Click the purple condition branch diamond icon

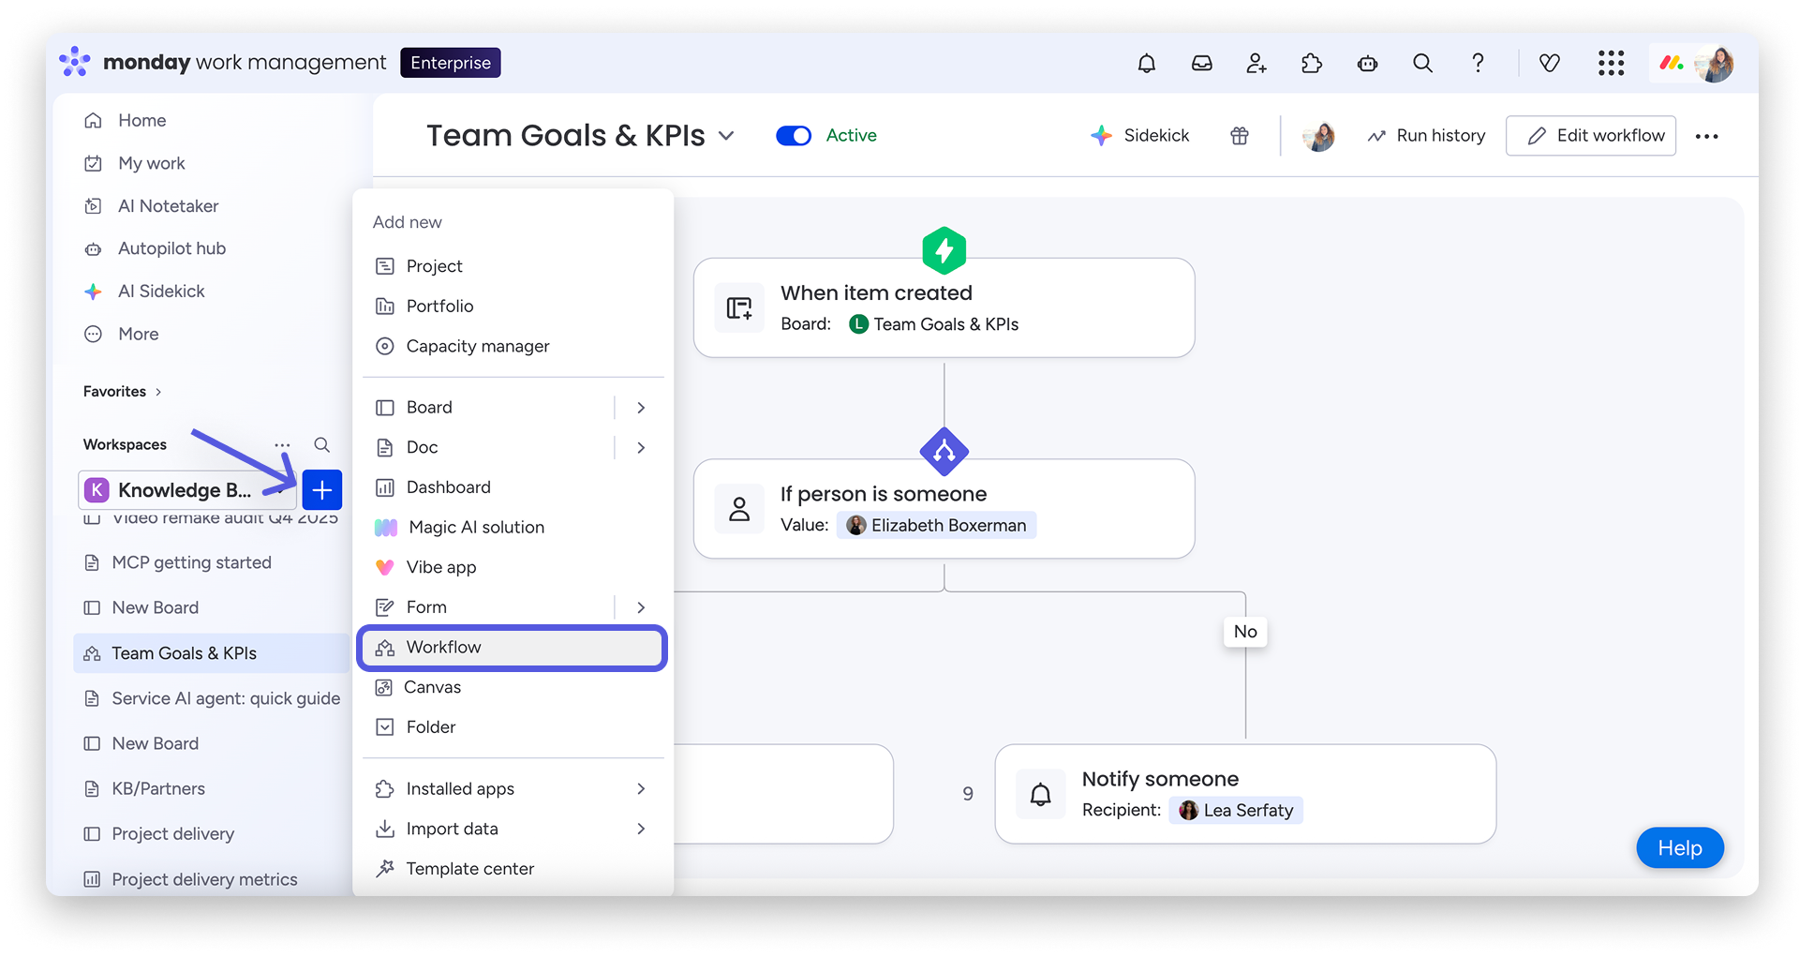(944, 452)
